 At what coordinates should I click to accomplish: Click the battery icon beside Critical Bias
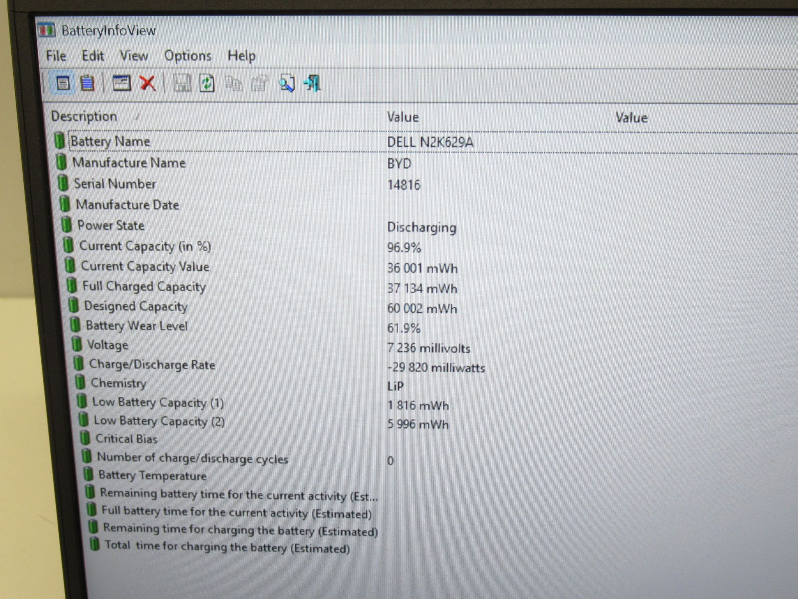85,438
